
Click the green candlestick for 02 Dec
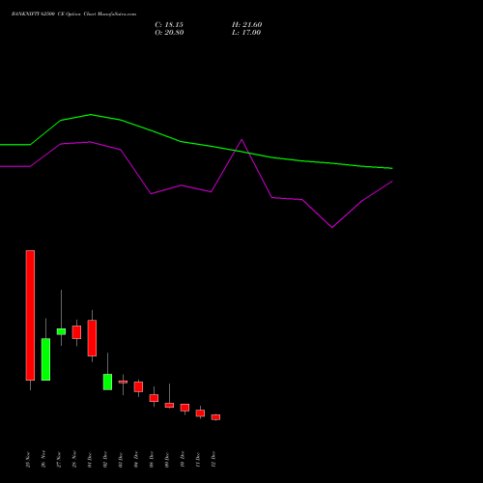tap(107, 382)
